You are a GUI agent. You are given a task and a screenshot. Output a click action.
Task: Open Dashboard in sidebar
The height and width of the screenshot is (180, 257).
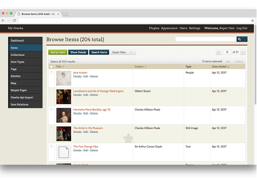(x=25, y=40)
